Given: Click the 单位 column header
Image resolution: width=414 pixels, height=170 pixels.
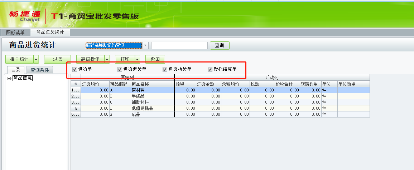Looking at the screenshot, I should pos(329,84).
